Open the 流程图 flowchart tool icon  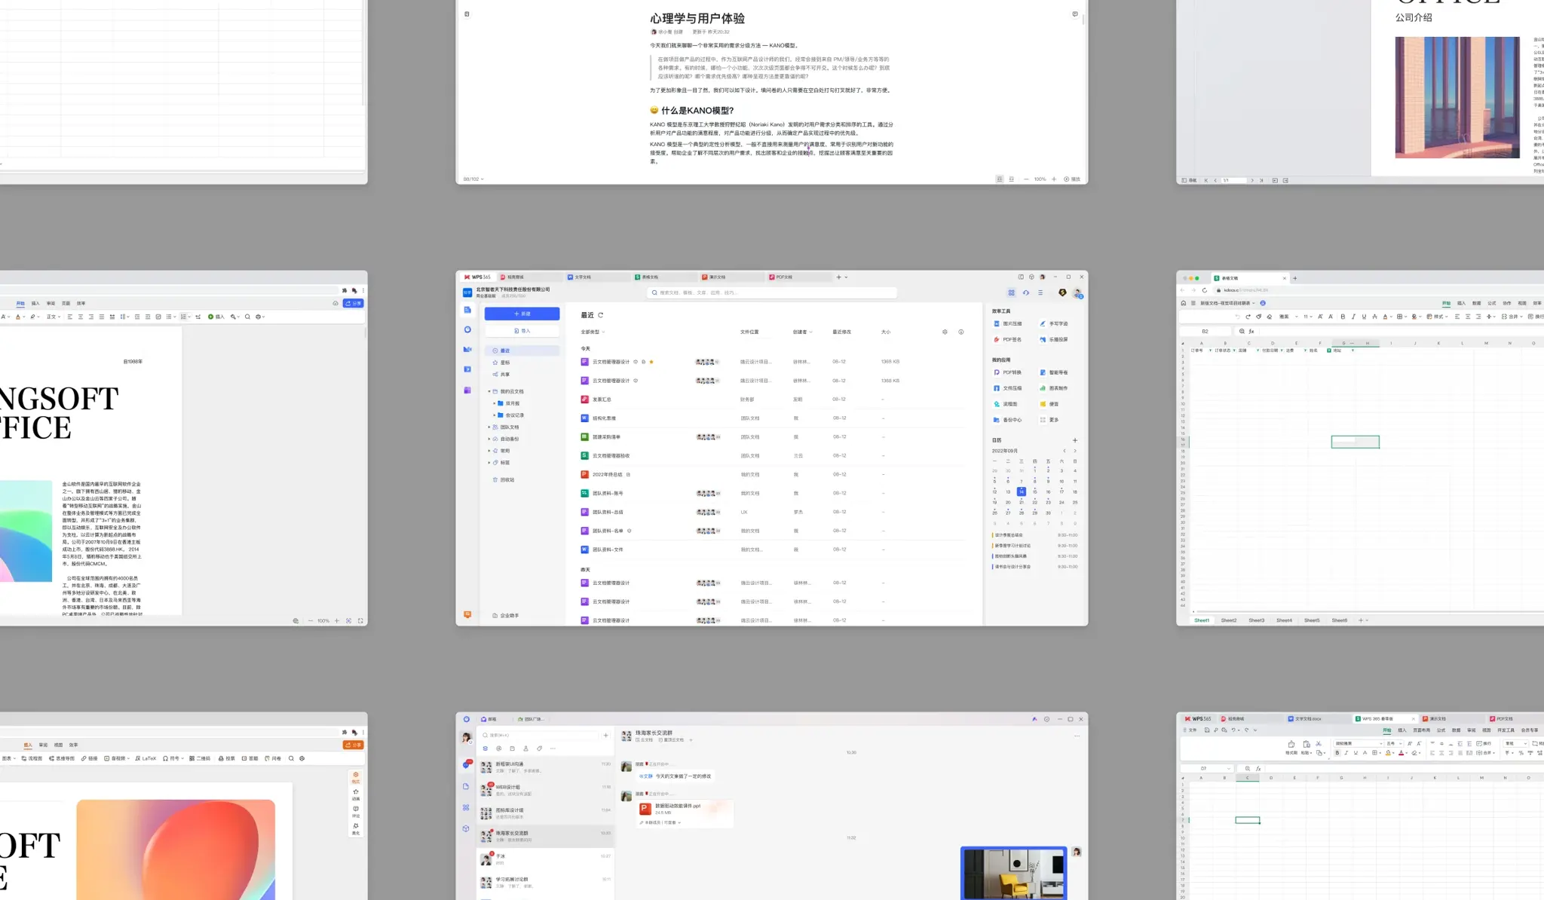click(997, 404)
